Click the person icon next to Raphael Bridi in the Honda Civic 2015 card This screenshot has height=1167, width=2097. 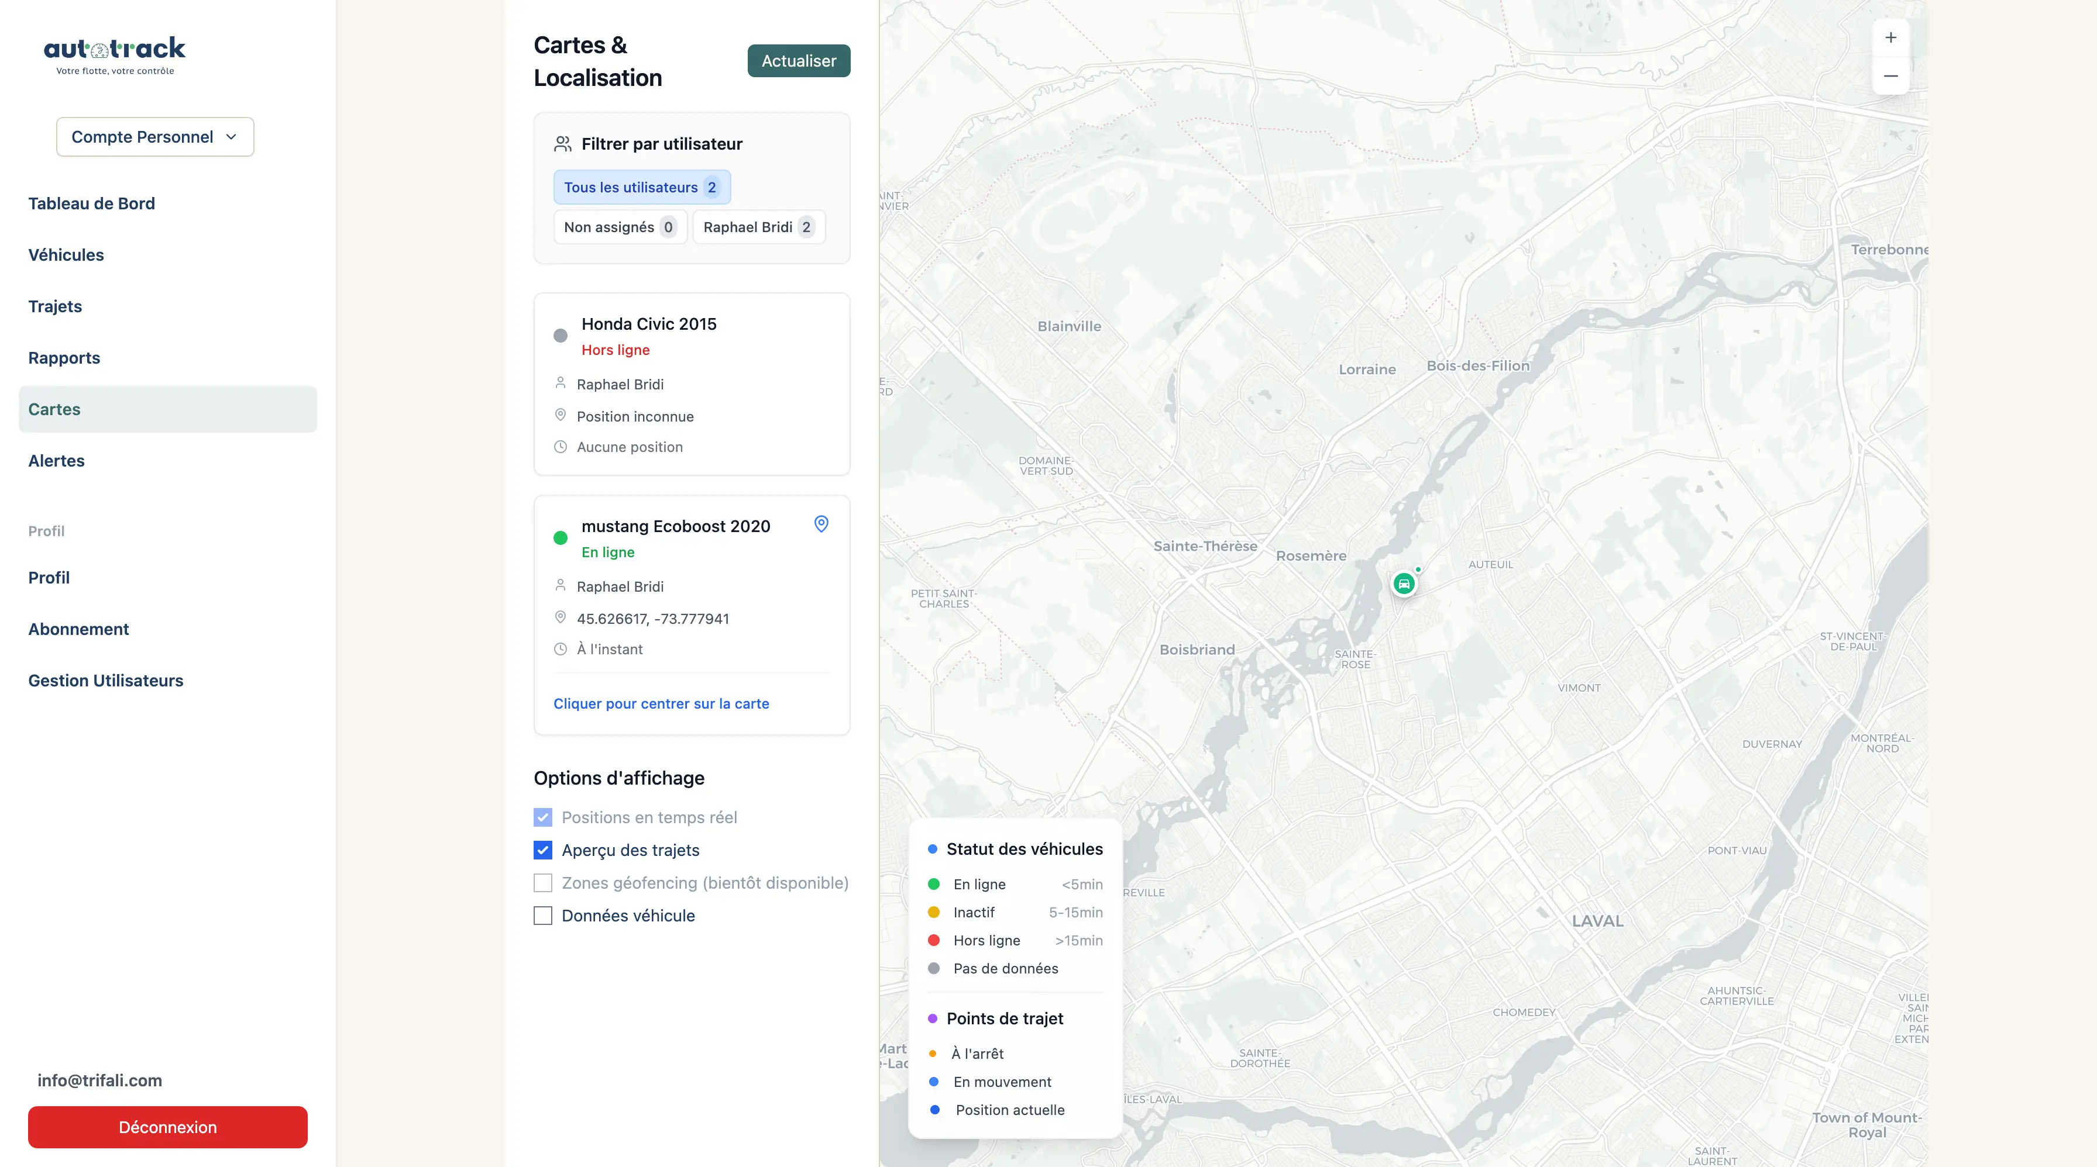tap(560, 383)
